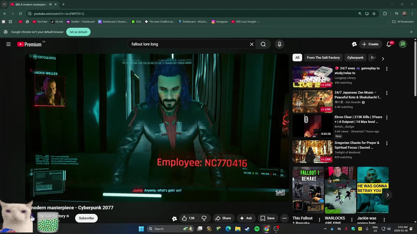
Task: Save the video to a playlist
Action: 267,218
